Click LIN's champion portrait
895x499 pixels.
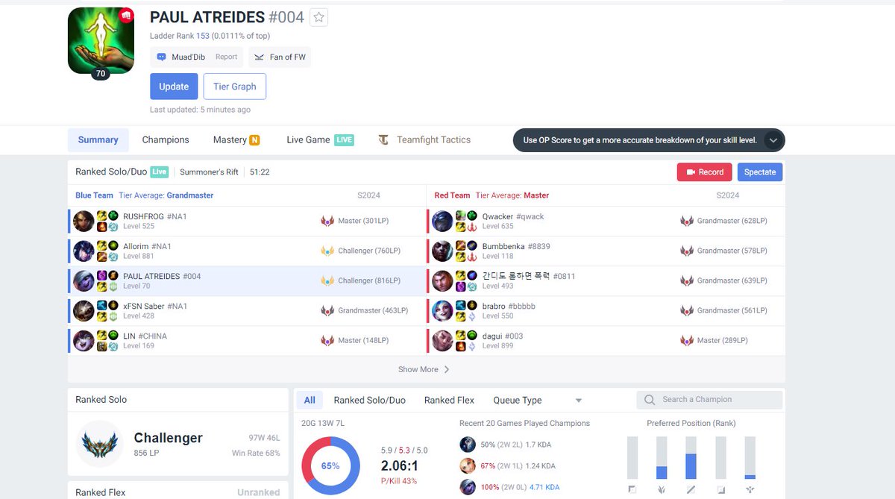[84, 340]
